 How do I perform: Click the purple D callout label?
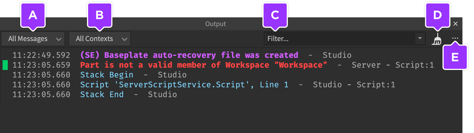pos(438,15)
